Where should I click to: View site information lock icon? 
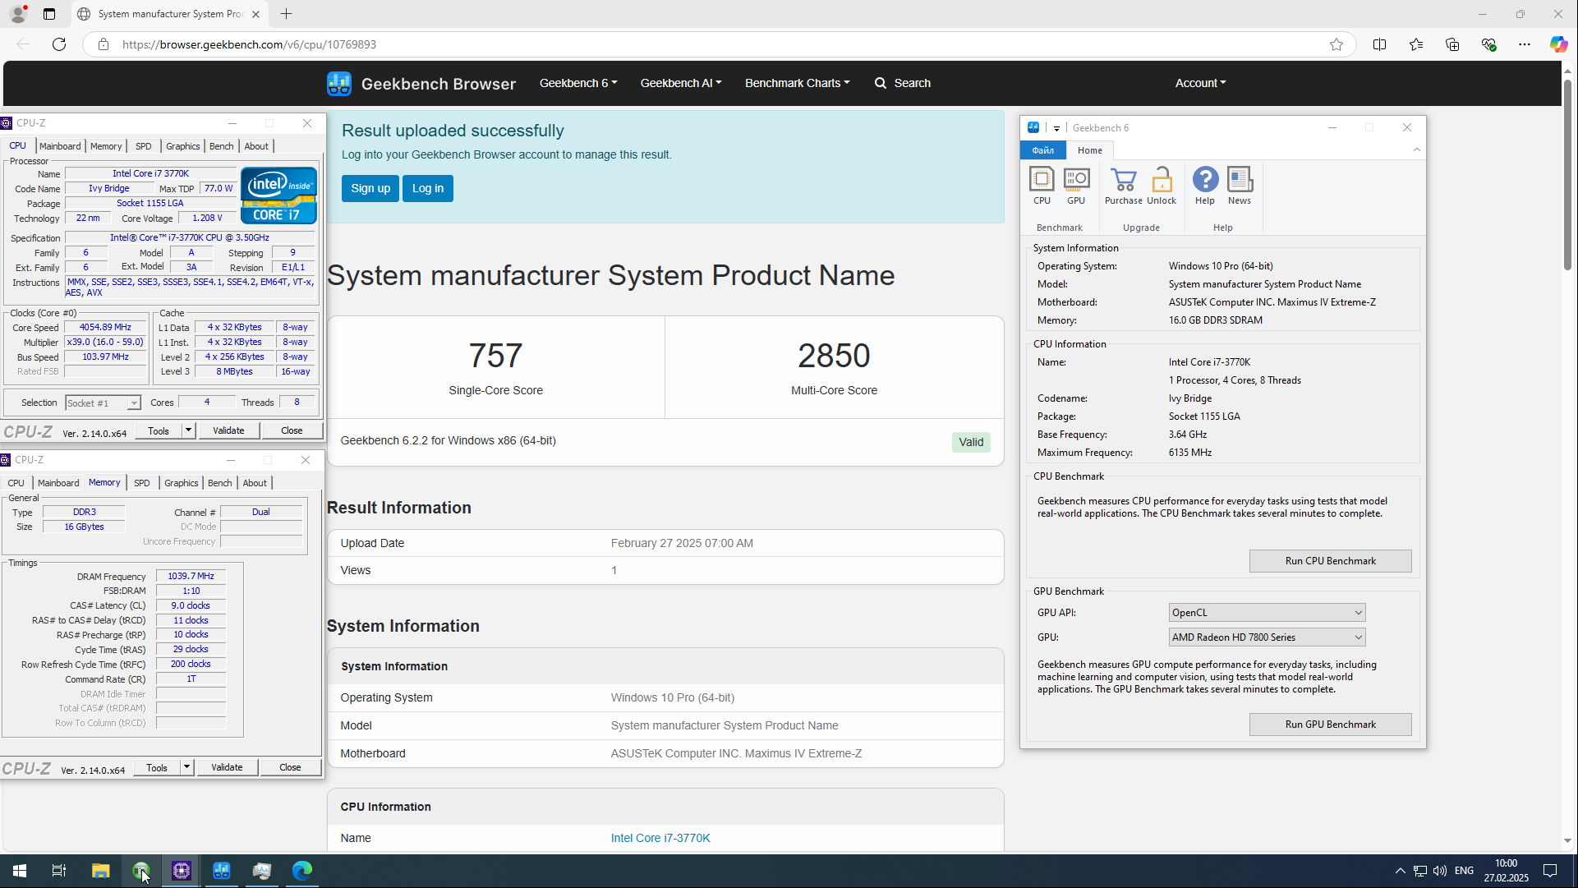[104, 44]
